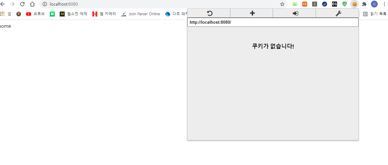Viewport: 388px width, 165px height.
Task: Click the reset cookies undo-arrow button
Action: click(209, 13)
